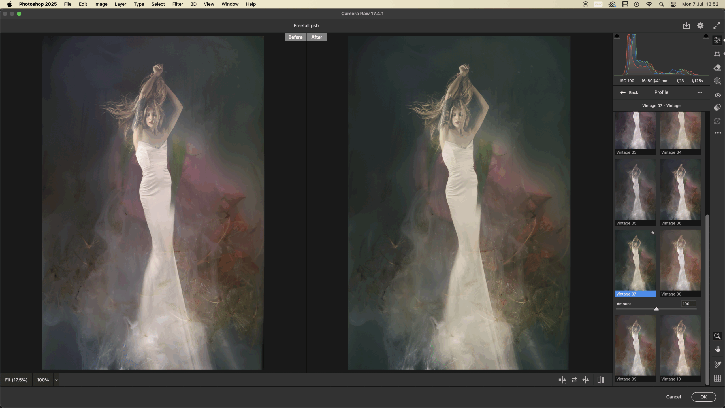
Task: Select the Red Eye removal tool
Action: tap(717, 94)
